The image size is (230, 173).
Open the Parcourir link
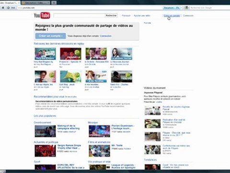[x=126, y=16]
